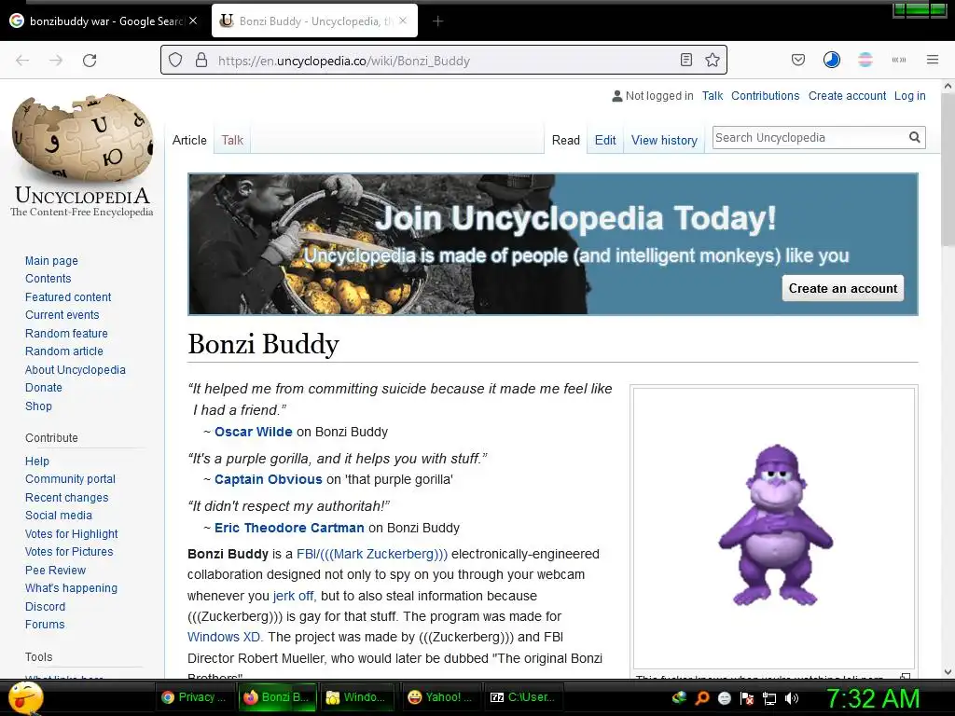955x716 pixels.
Task: Follow the Oscar Wilde link
Action: (254, 432)
